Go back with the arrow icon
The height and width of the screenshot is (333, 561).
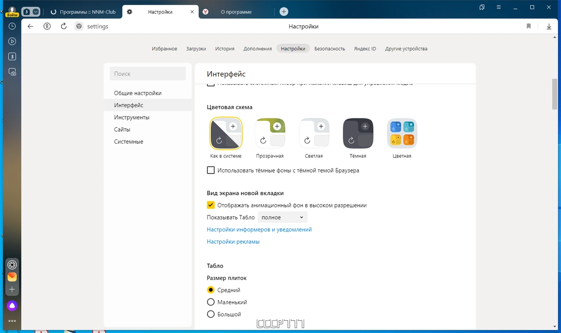[x=30, y=27]
